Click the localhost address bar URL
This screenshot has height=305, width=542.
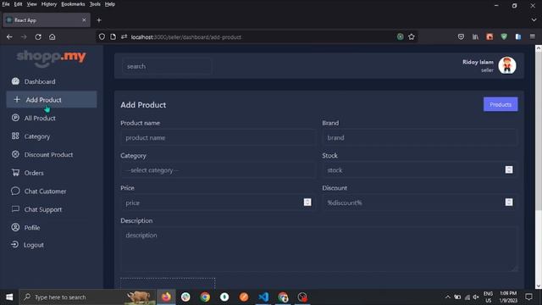coord(186,37)
